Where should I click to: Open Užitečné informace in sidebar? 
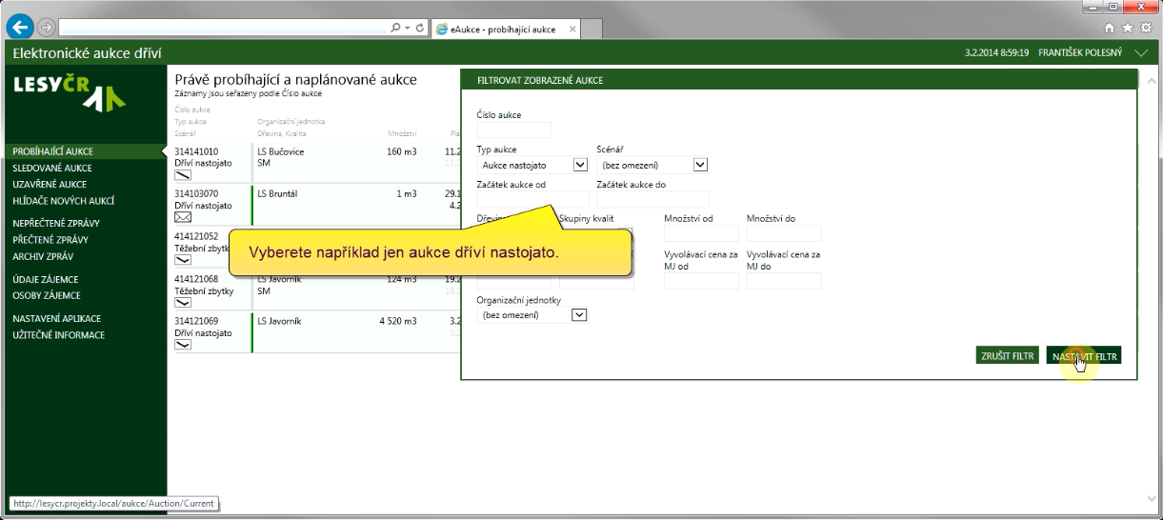coord(58,335)
